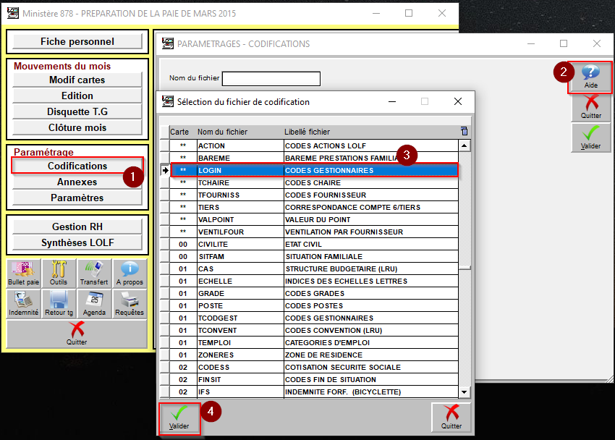This screenshot has width=615, height=440.
Task: Open the Transfert icon
Action: tap(94, 273)
